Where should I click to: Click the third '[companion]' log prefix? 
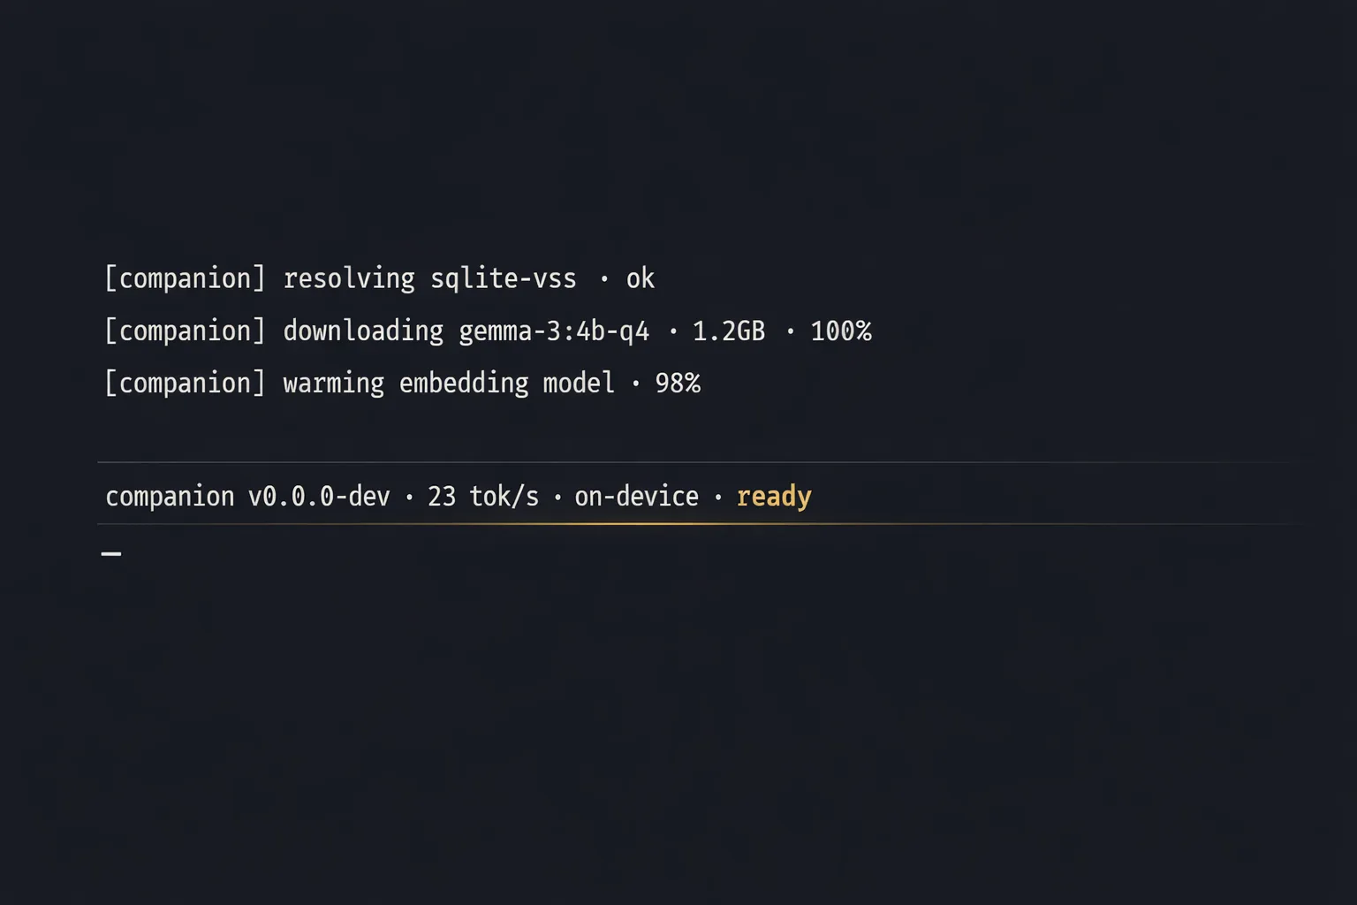click(x=185, y=383)
